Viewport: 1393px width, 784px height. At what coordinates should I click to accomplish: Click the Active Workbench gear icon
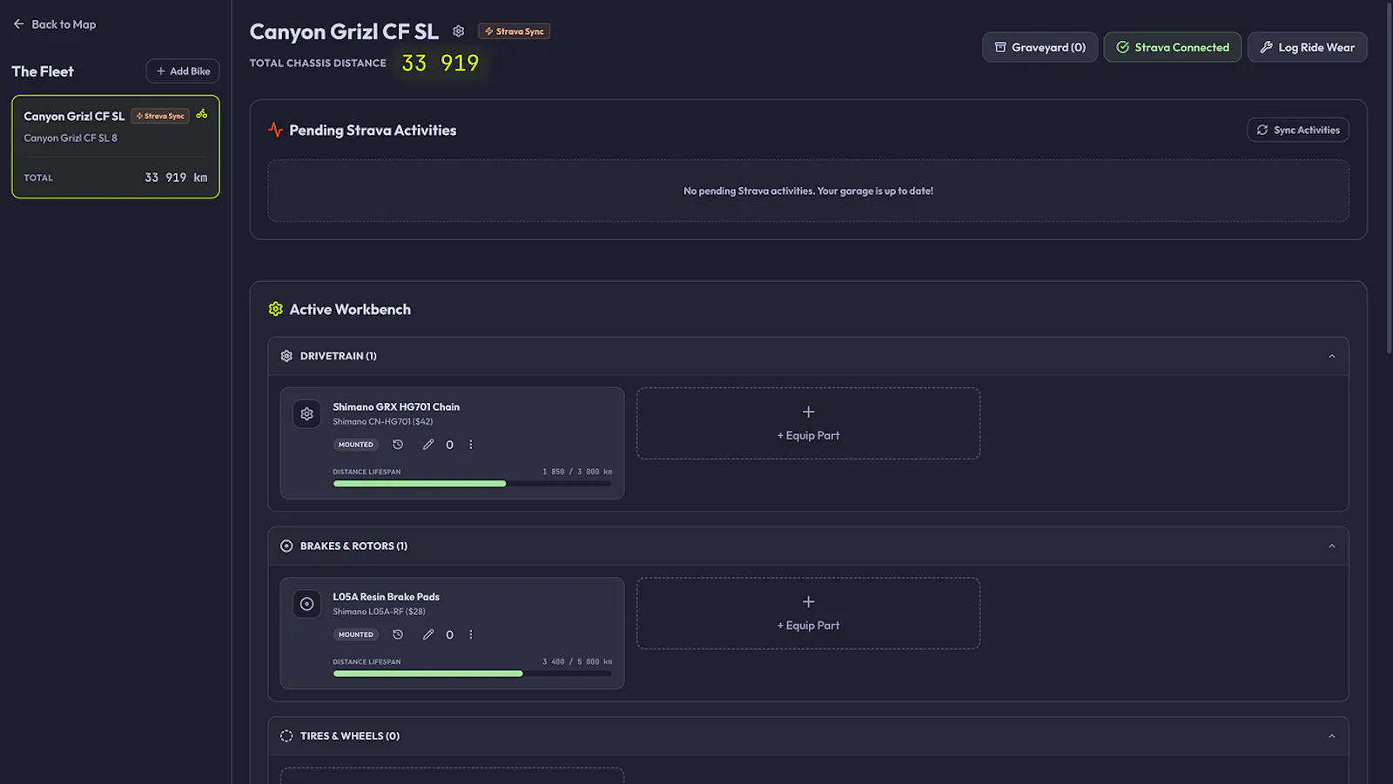pos(276,309)
